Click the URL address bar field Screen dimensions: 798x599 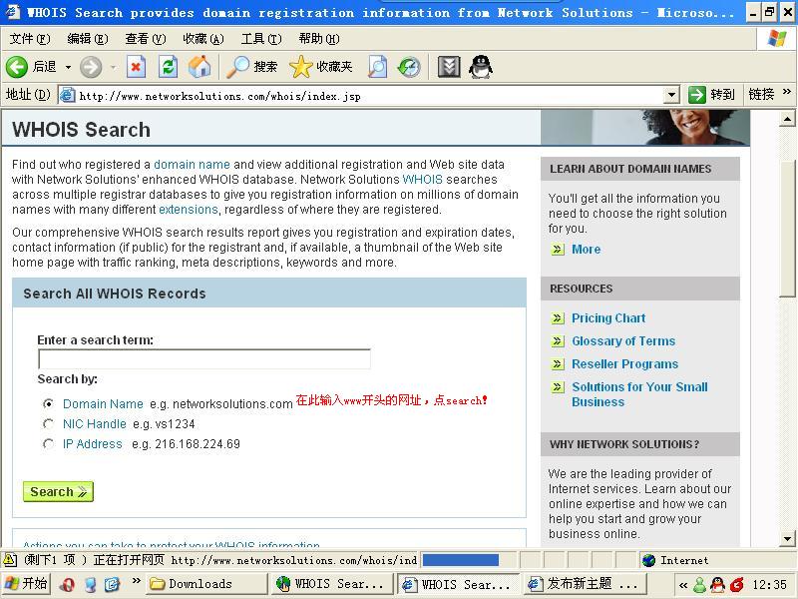coord(370,96)
